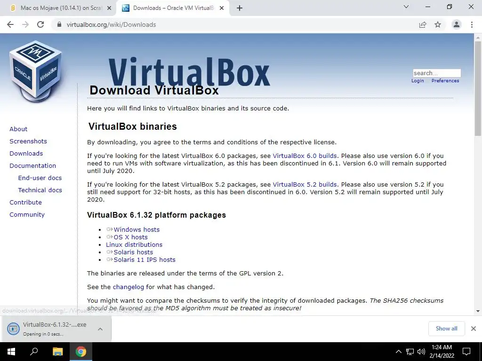The width and height of the screenshot is (482, 361).
Task: Click Show all downloads button
Action: (446, 329)
